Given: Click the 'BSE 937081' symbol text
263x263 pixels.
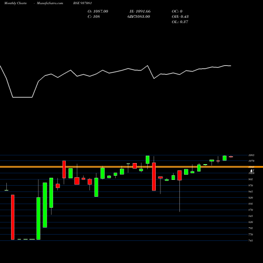Looking at the screenshot, I should coord(83,3).
